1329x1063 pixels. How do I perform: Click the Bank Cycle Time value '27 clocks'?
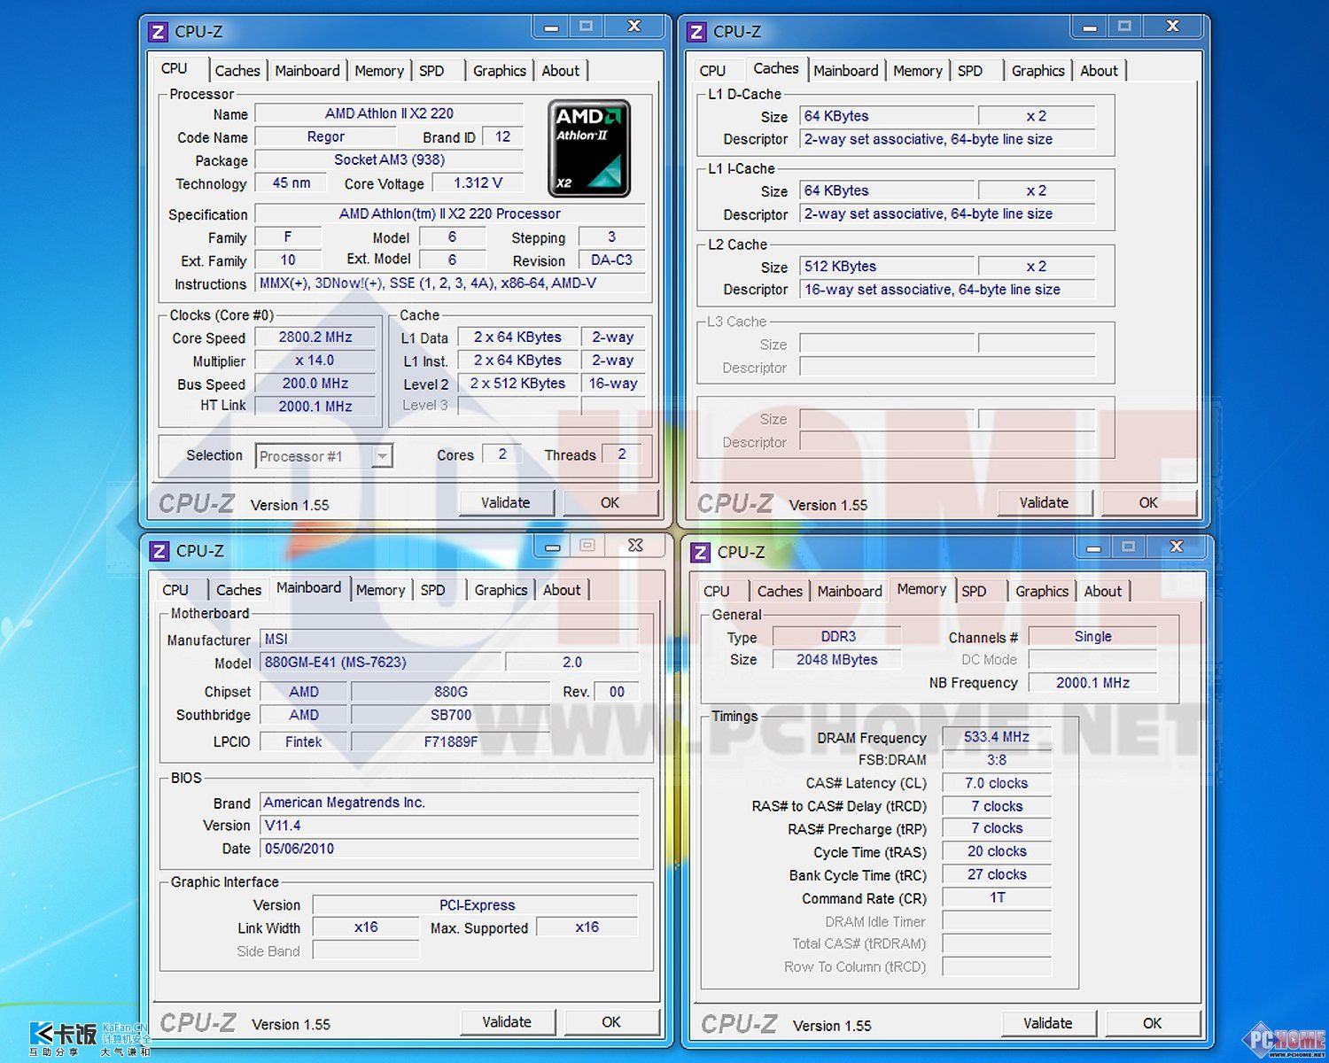click(997, 874)
